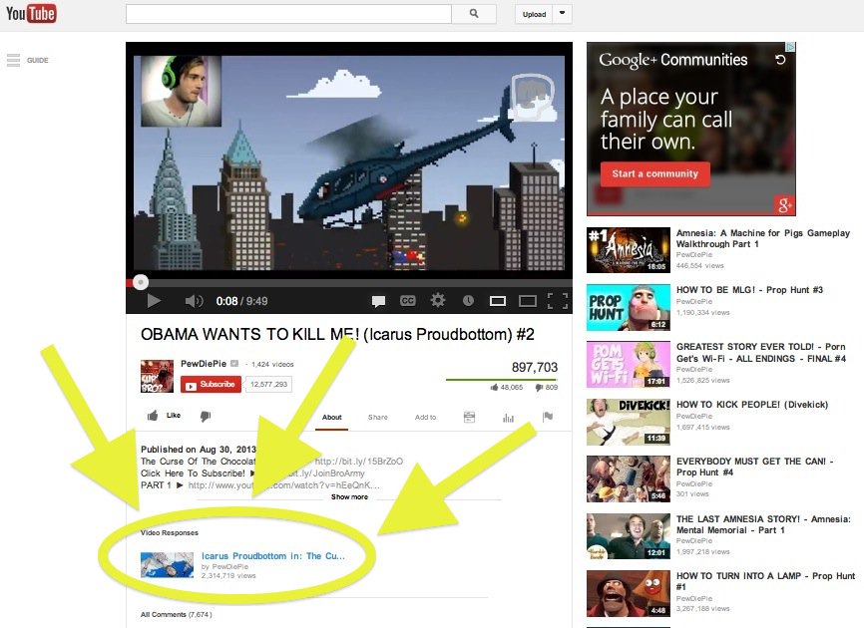Viewport: 864px width, 628px height.
Task: Open the transcript icon
Action: [x=469, y=418]
